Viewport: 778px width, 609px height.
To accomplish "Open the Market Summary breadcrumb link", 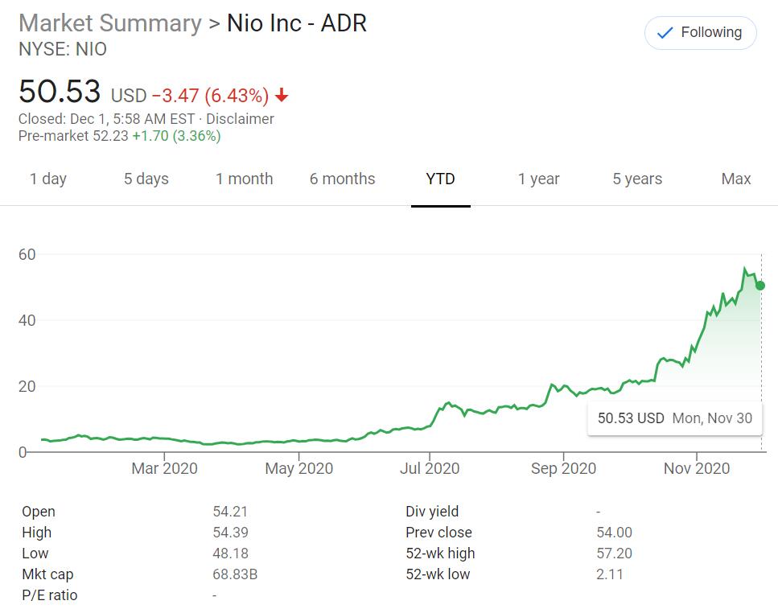I will click(109, 23).
